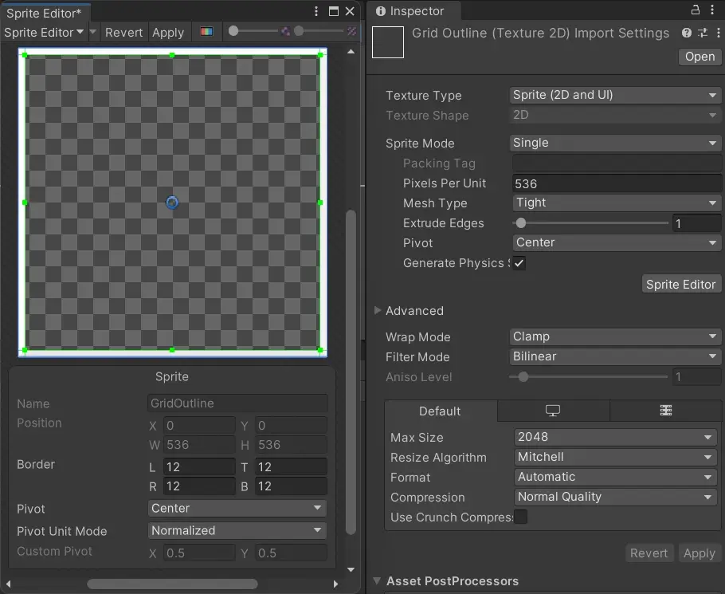The image size is (725, 594).
Task: Enable Use Crunch Compression checkbox
Action: [520, 517]
